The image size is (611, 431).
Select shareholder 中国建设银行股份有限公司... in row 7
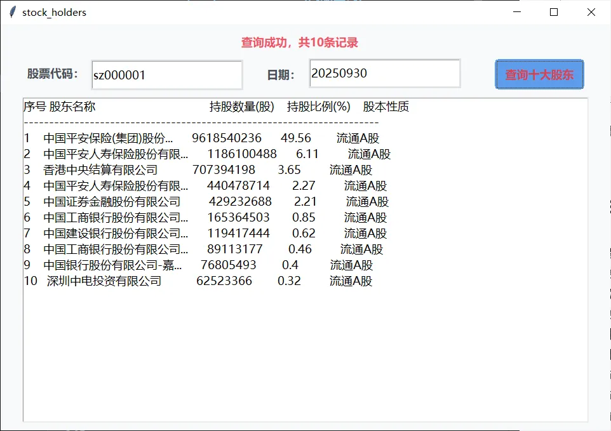pyautogui.click(x=116, y=233)
